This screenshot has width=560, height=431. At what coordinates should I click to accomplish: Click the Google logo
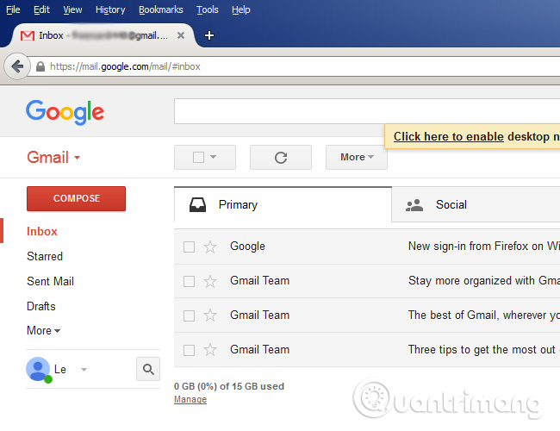(65, 112)
